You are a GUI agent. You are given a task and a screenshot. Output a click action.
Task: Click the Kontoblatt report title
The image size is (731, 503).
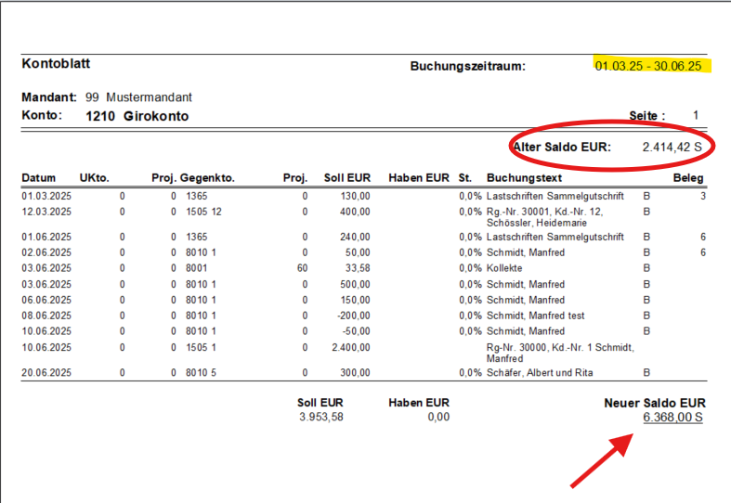[x=56, y=64]
